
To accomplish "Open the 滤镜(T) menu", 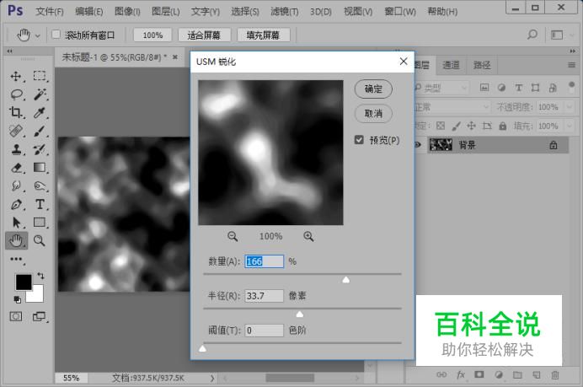I will coord(285,12).
